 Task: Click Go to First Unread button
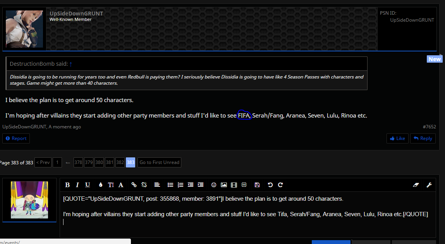(x=159, y=162)
